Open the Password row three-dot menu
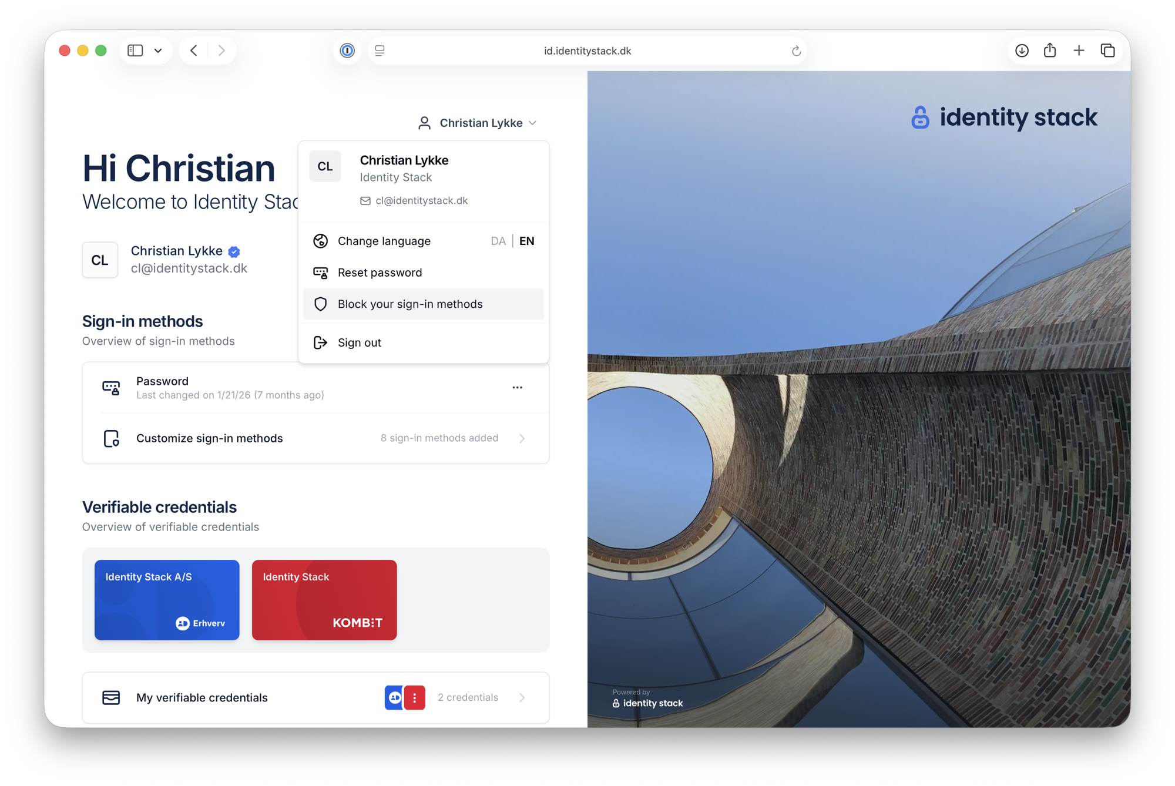 click(x=517, y=388)
